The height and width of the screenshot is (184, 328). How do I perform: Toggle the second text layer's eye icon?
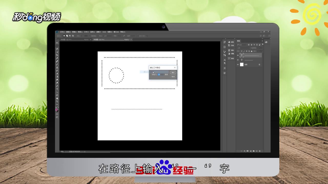point(238,60)
